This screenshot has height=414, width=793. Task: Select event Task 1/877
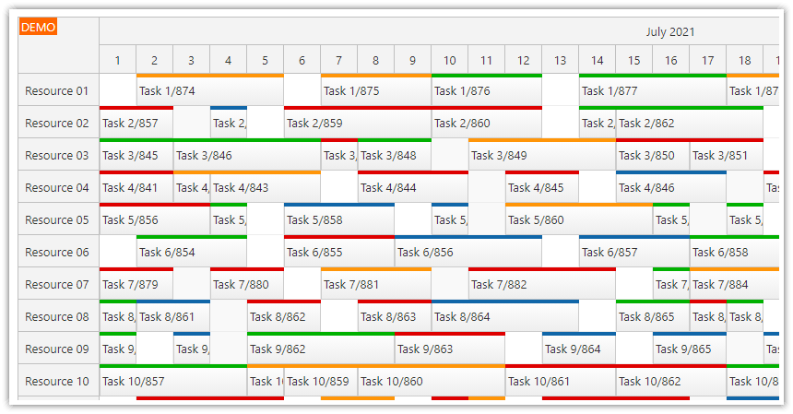pos(652,91)
